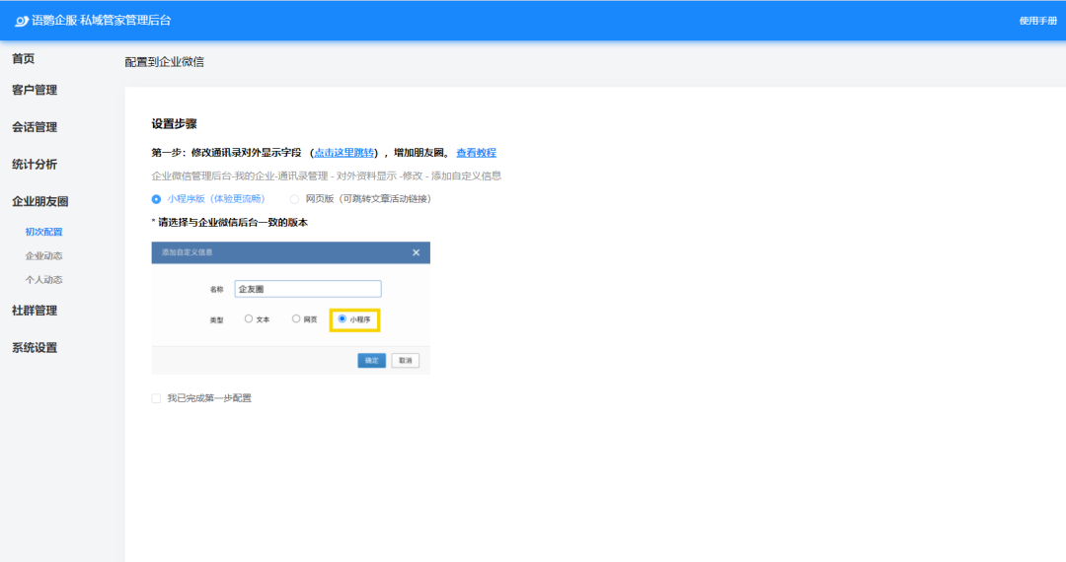Open 个人动态 submenu item
This screenshot has height=562, width=1066.
pyautogui.click(x=43, y=279)
